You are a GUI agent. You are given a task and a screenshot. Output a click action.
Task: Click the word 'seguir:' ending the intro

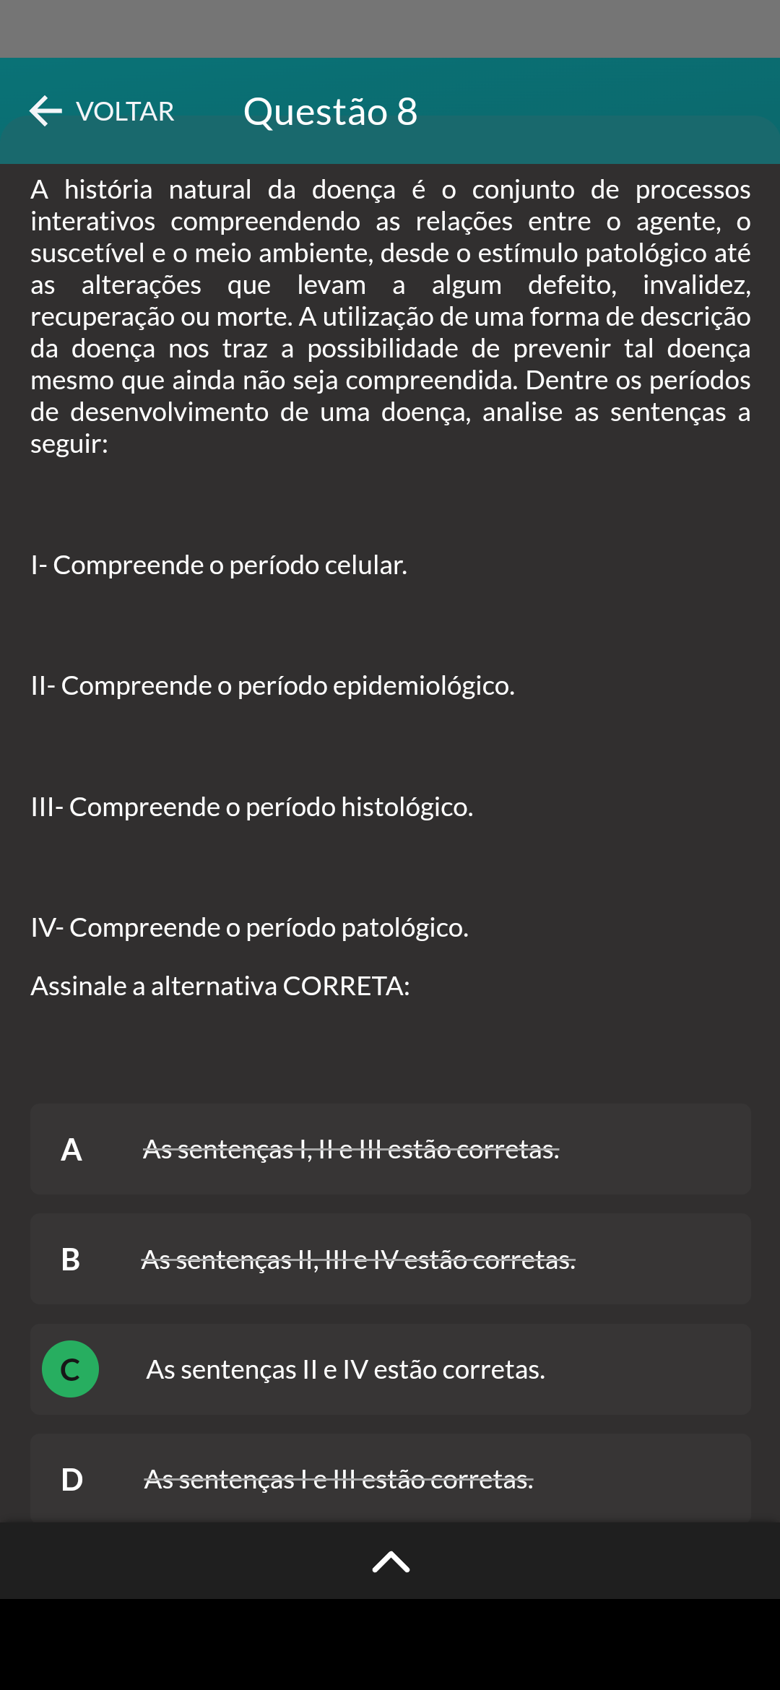click(69, 443)
